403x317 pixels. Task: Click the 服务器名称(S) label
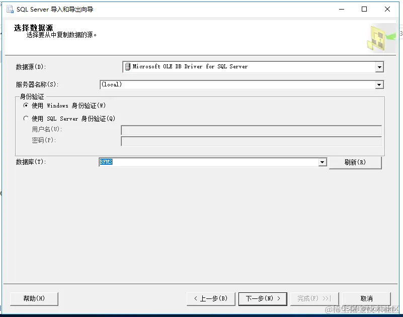tap(37, 84)
